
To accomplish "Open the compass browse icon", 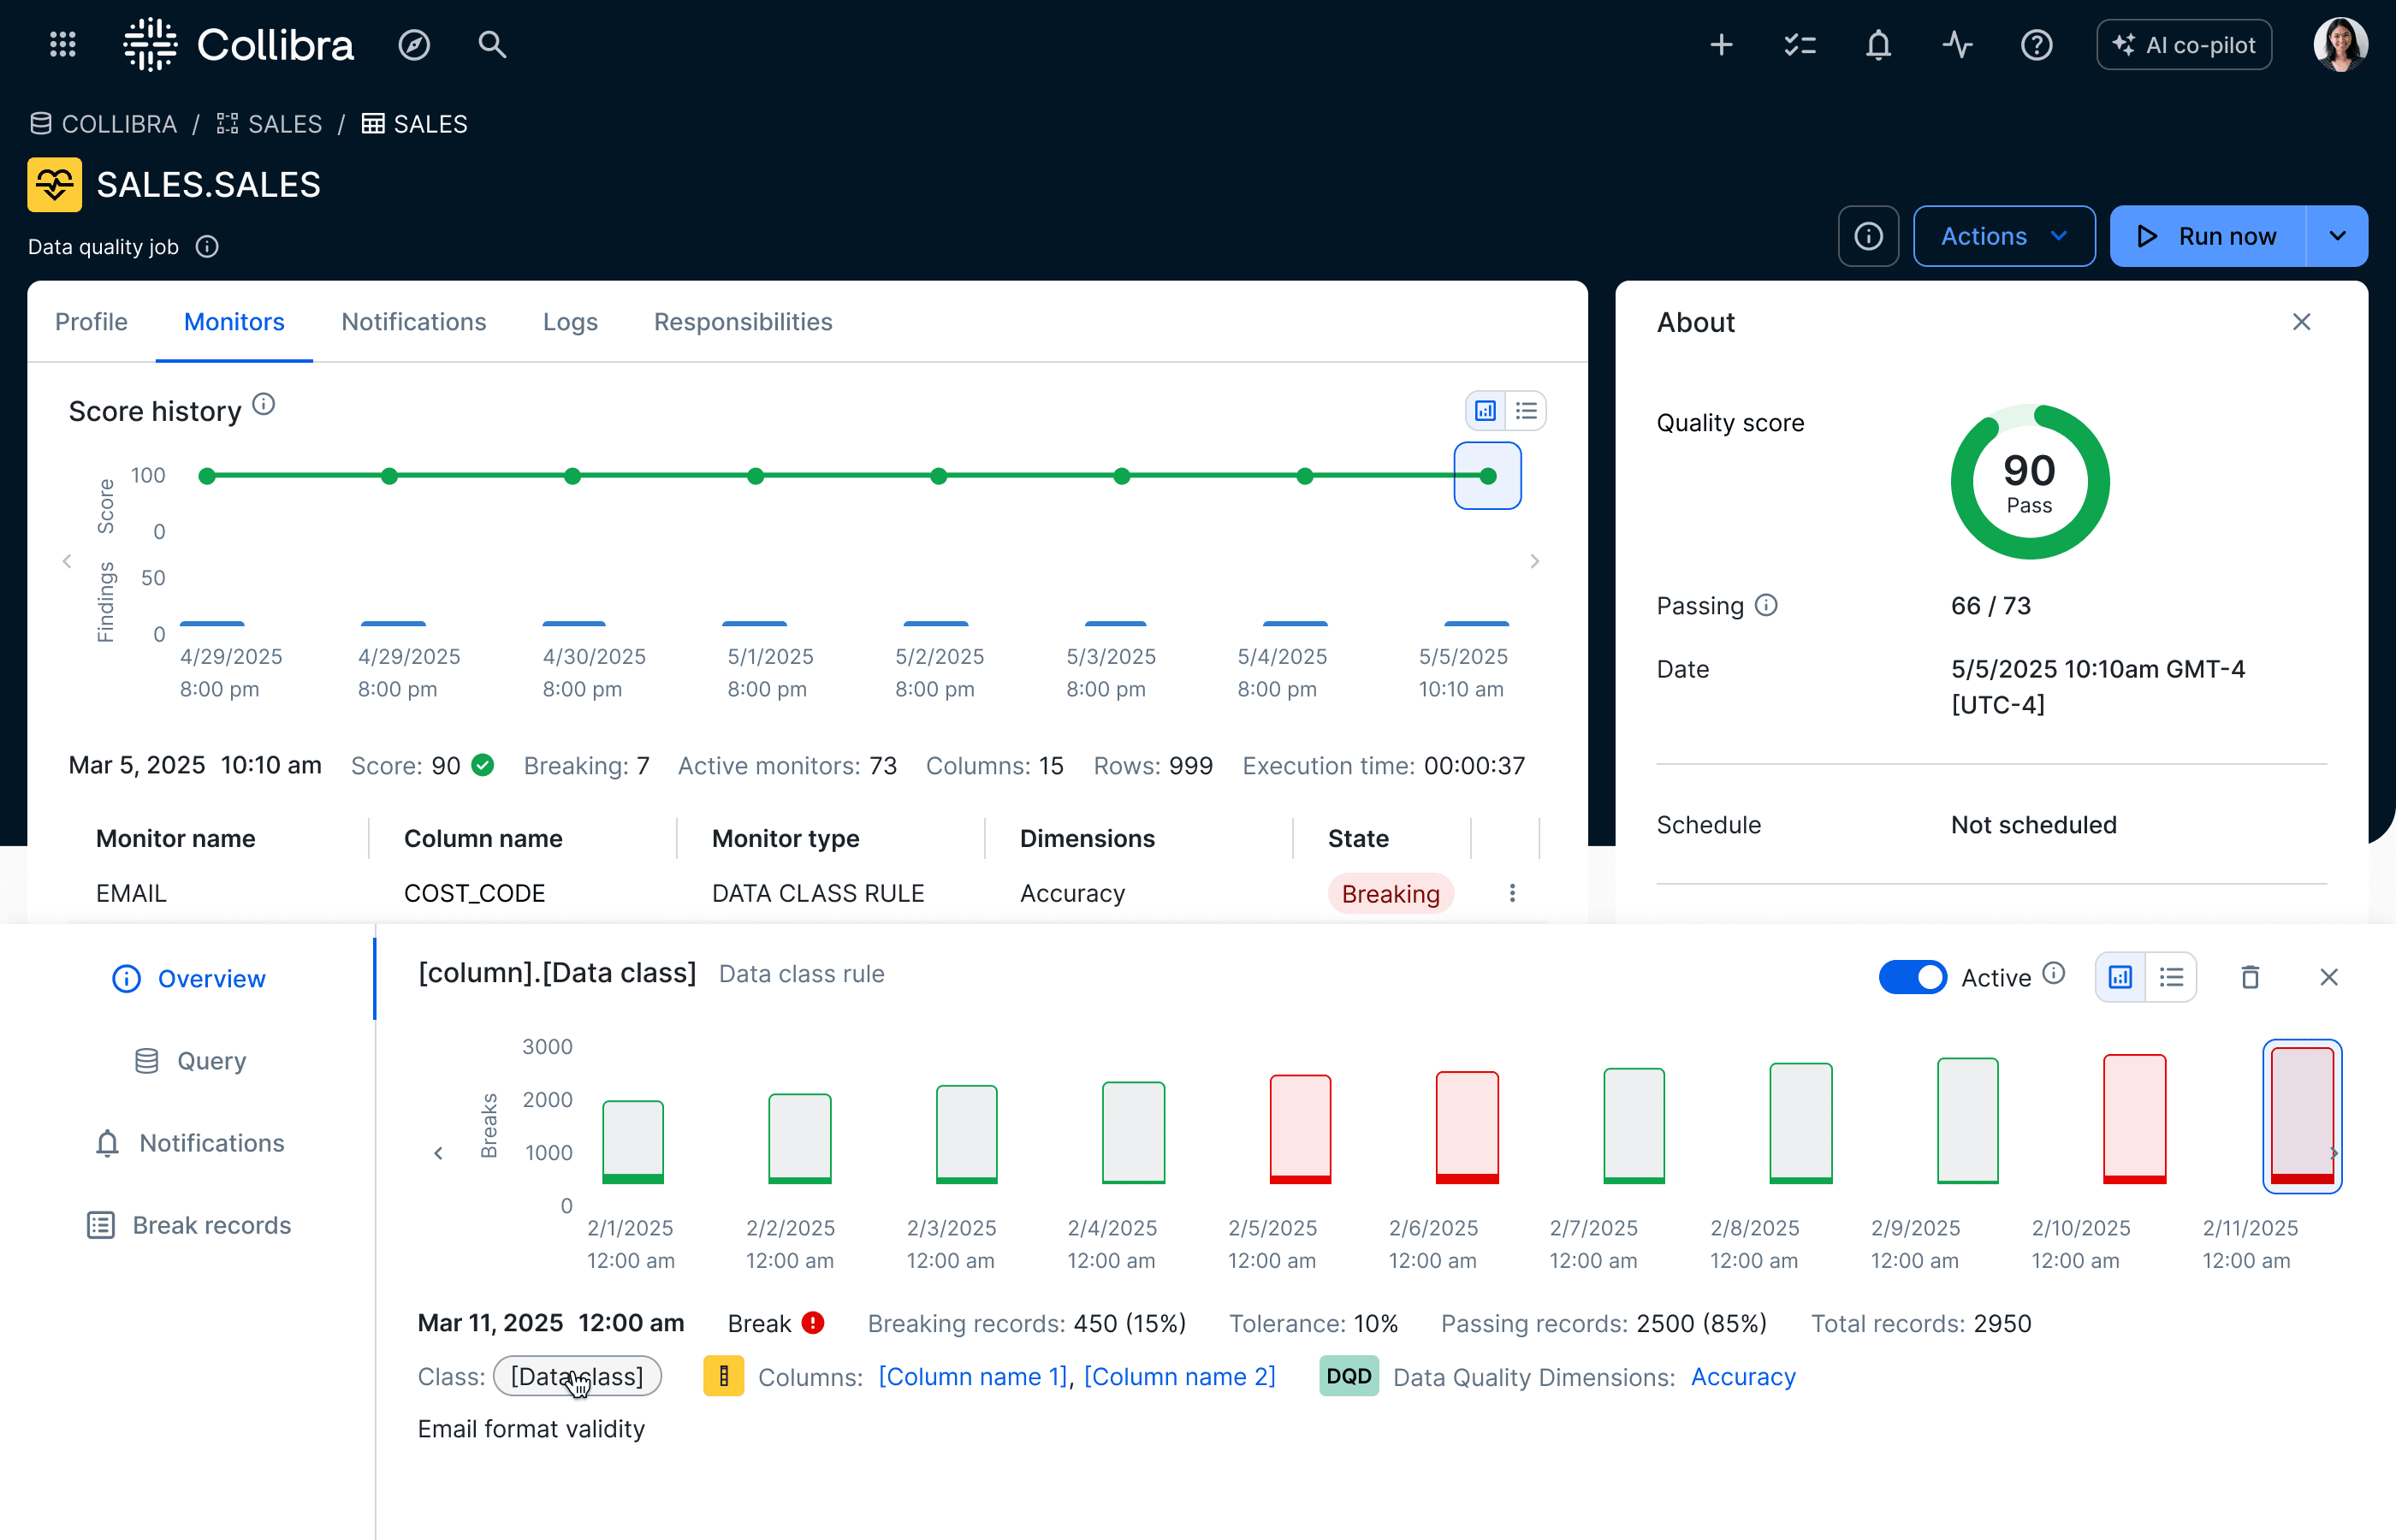I will 414,44.
